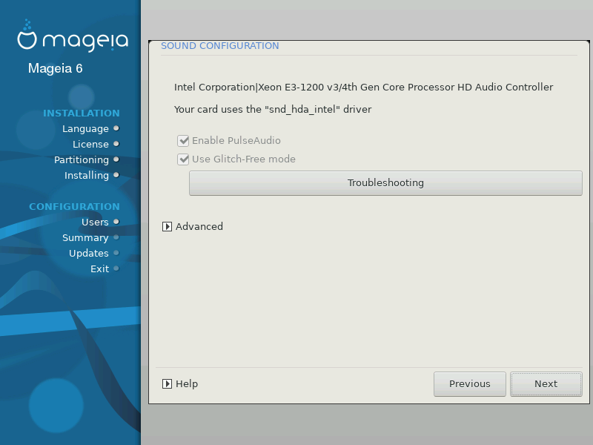The width and height of the screenshot is (593, 445).
Task: Click the Mageia logo
Action: [73, 35]
